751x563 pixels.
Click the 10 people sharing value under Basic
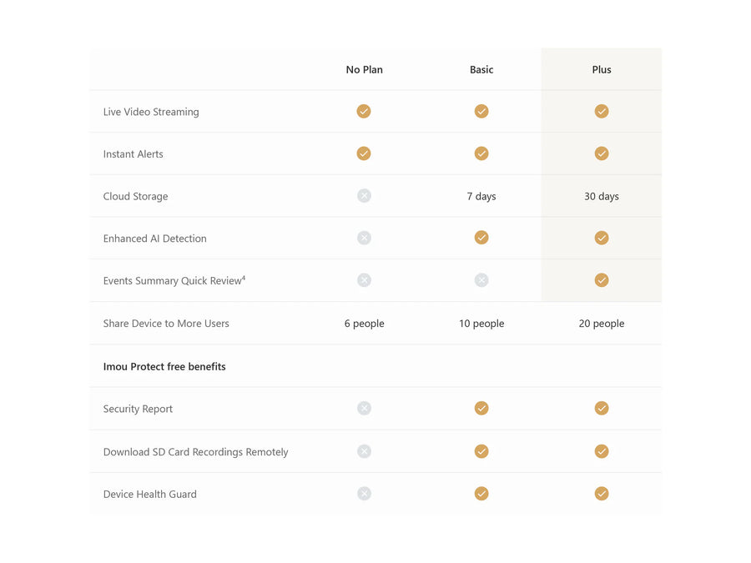(481, 324)
